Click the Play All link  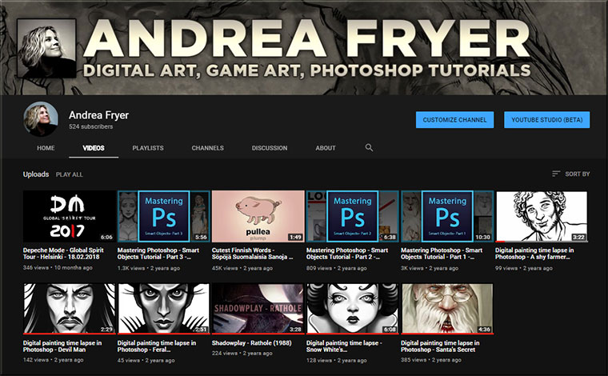[x=69, y=174]
